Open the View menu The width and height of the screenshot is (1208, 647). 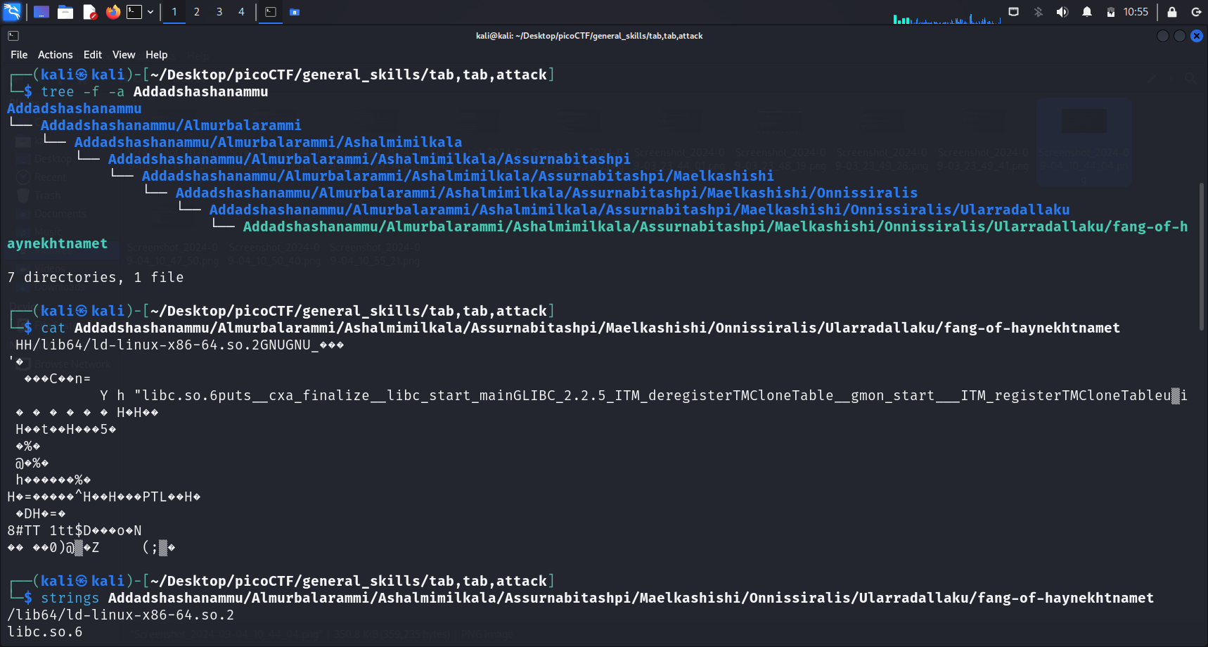[x=123, y=55]
